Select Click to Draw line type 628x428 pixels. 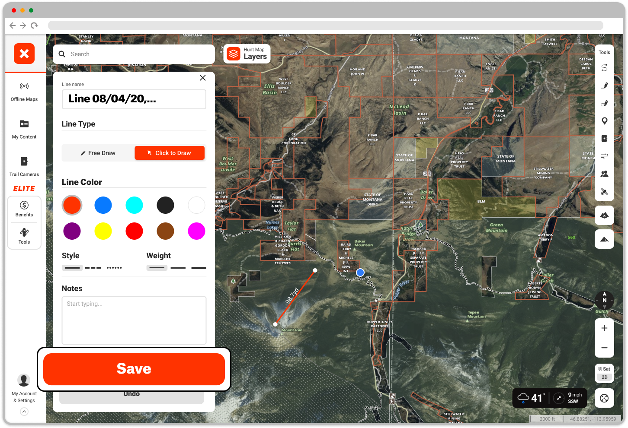170,153
